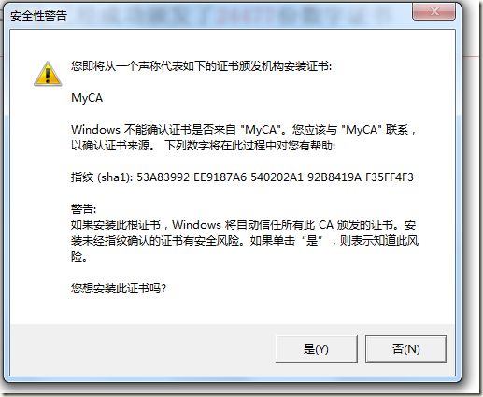Click the quoted "MyCA" before 联系

click(x=362, y=130)
